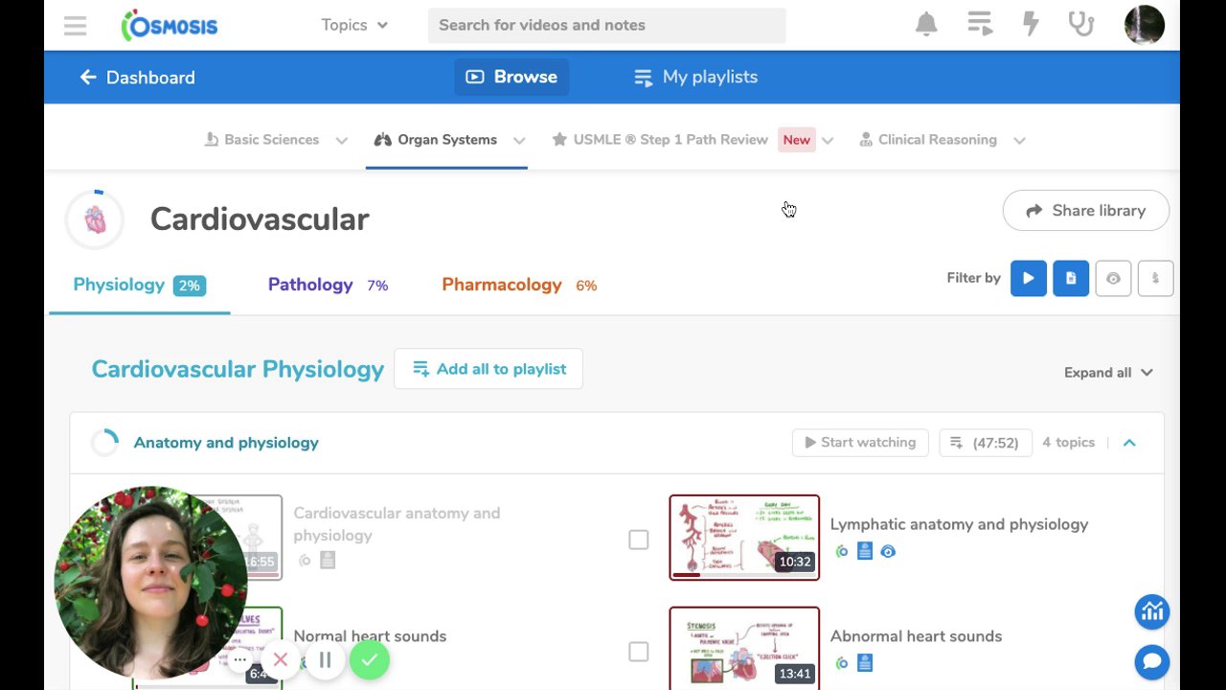Check the Lymphatic anatomy and physiology checkbox
Screen dimensions: 1226x690
[x=639, y=540]
